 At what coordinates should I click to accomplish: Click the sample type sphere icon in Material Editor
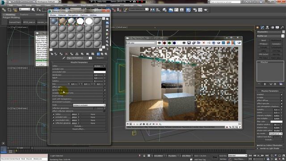point(107,19)
